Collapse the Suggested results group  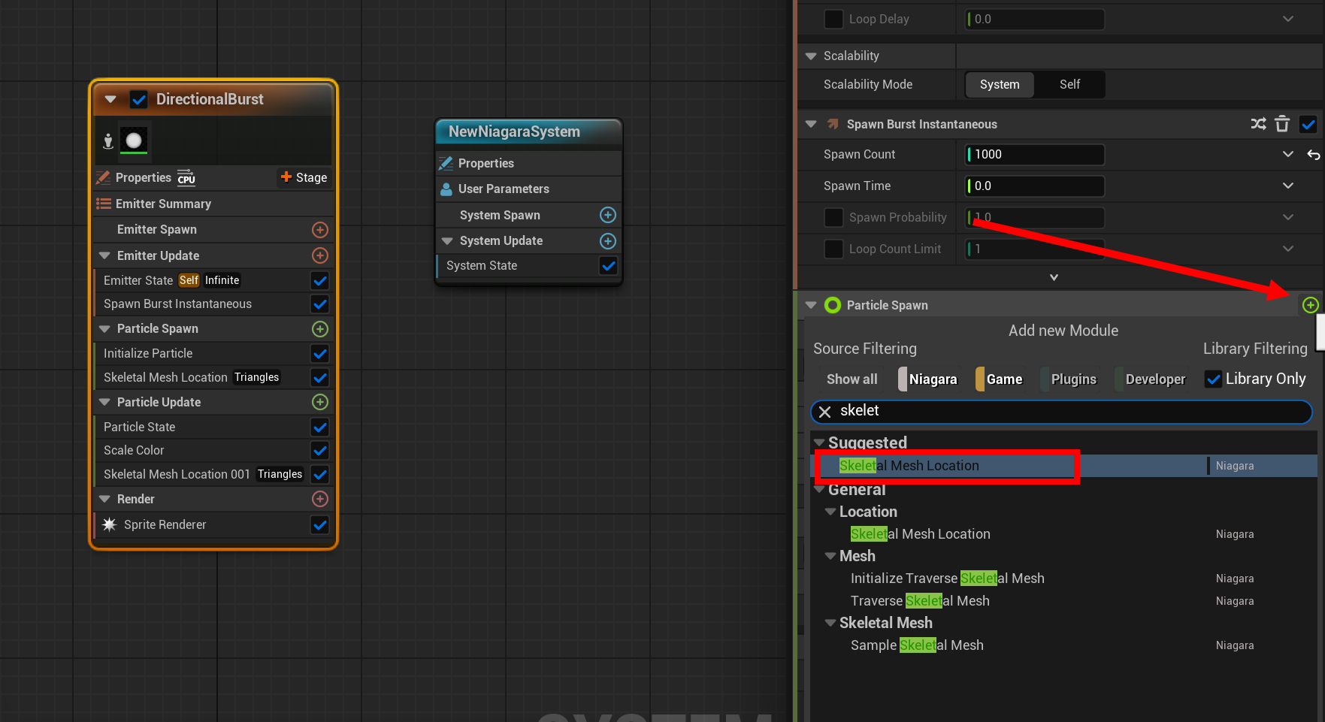pos(819,443)
